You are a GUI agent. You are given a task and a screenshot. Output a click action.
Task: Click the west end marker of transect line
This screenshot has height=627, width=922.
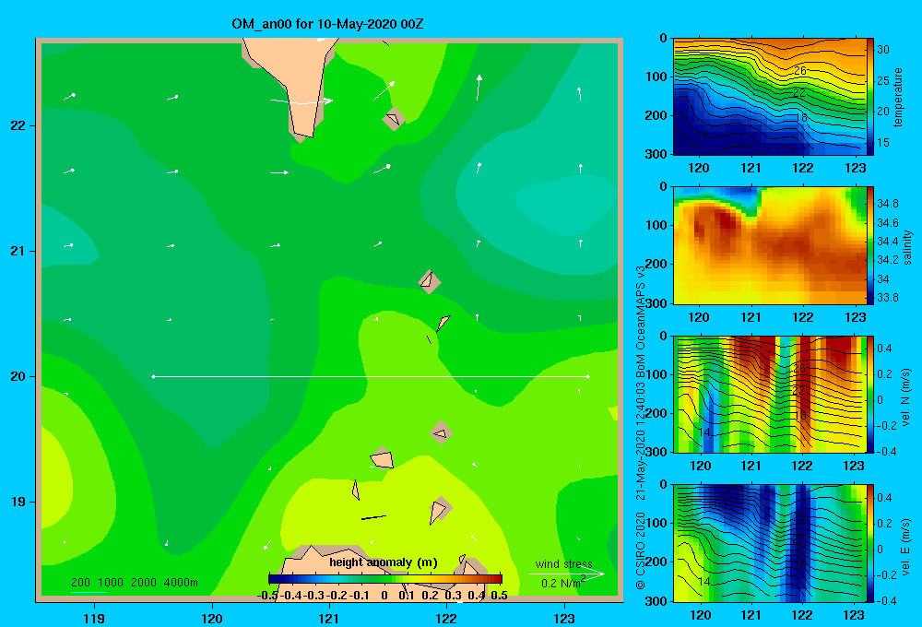[153, 376]
